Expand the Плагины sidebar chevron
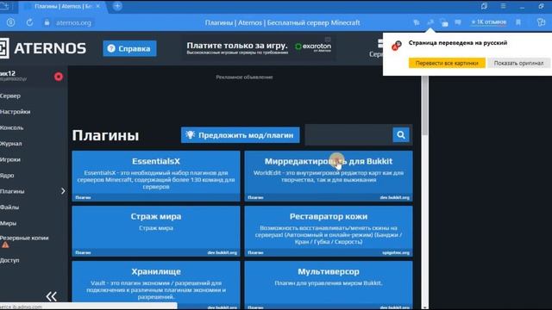552x310 pixels. pyautogui.click(x=63, y=191)
